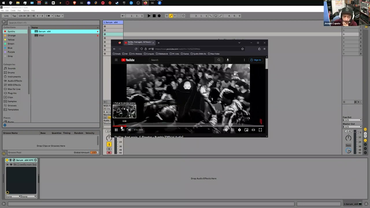Collapse the Serum device with triangle
The height and width of the screenshot is (208, 370).
(10, 160)
